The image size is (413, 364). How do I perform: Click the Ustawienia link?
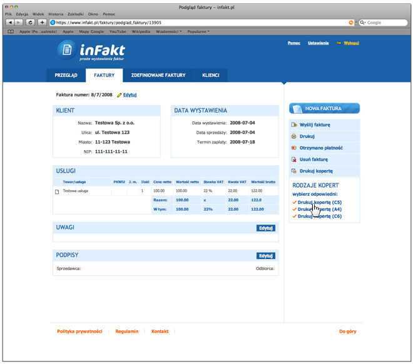[x=318, y=43]
